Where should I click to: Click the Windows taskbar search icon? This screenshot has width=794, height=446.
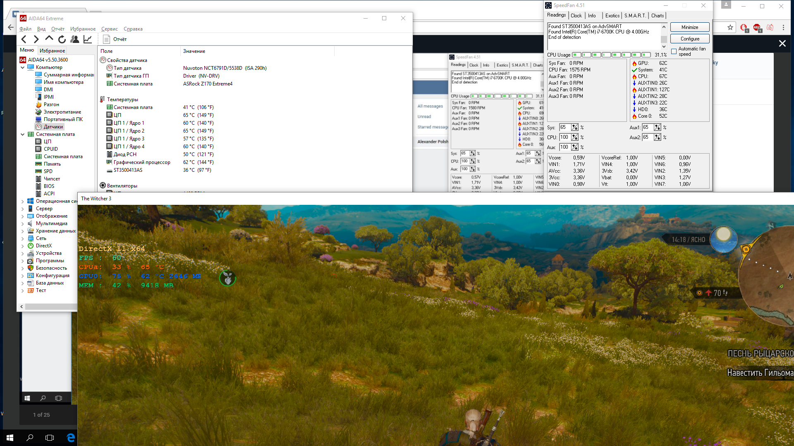pos(30,437)
